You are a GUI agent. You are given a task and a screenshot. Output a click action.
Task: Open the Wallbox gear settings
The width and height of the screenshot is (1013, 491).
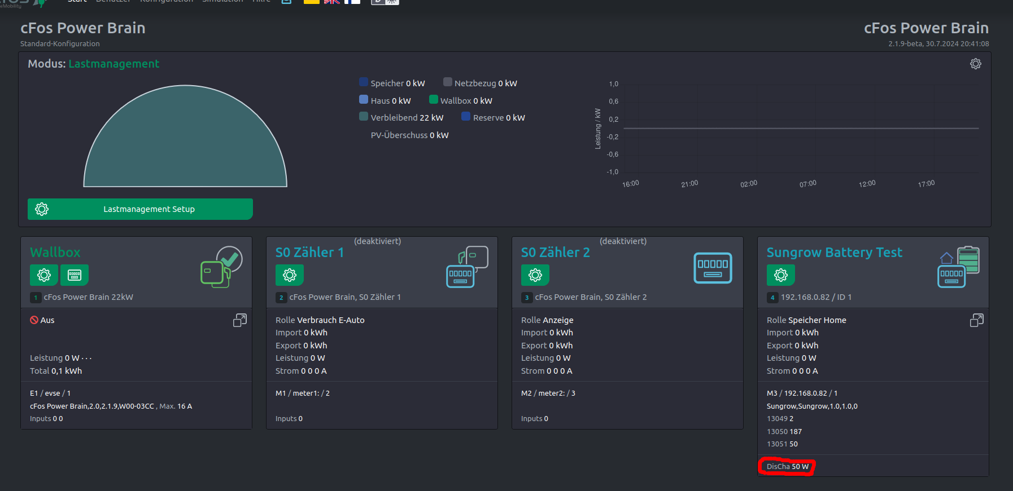coord(44,275)
